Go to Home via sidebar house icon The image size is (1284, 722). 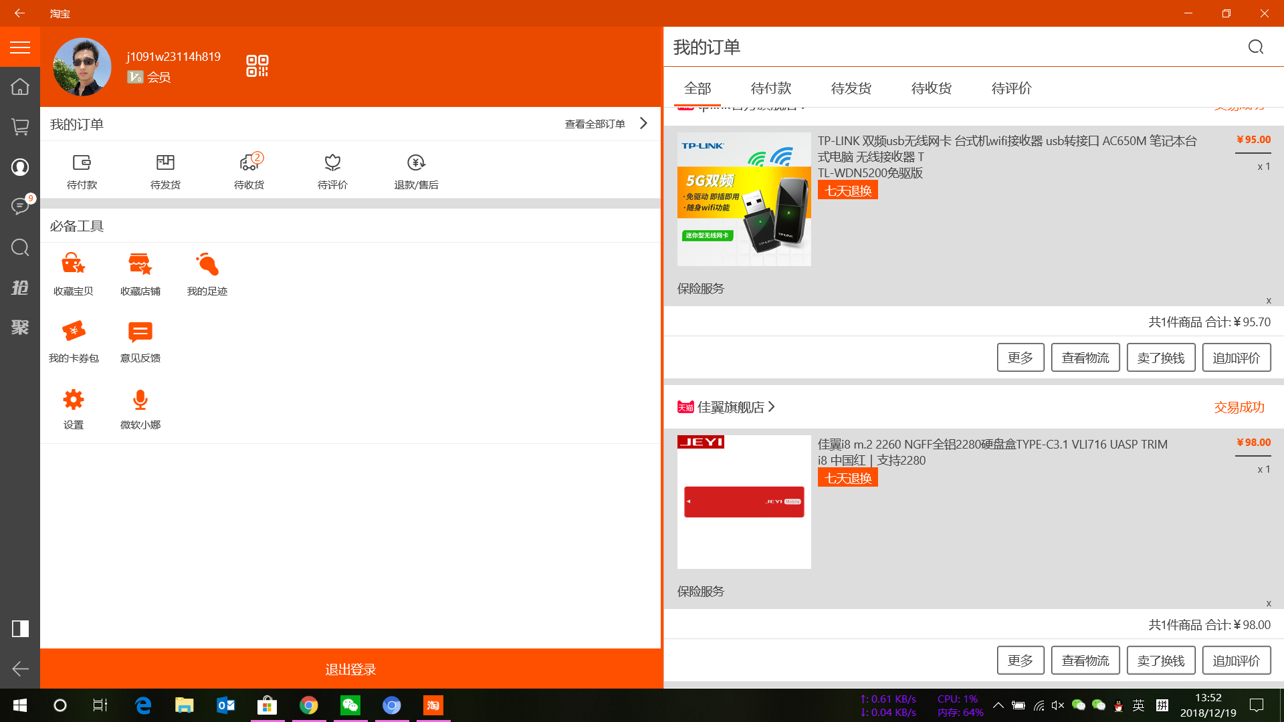pyautogui.click(x=20, y=87)
